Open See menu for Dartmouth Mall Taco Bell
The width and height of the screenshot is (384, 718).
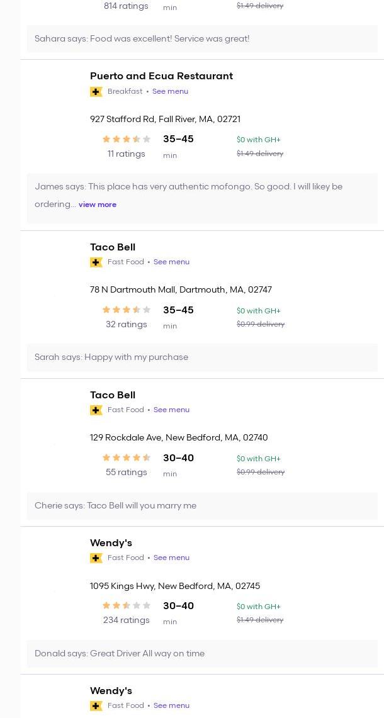click(x=171, y=262)
